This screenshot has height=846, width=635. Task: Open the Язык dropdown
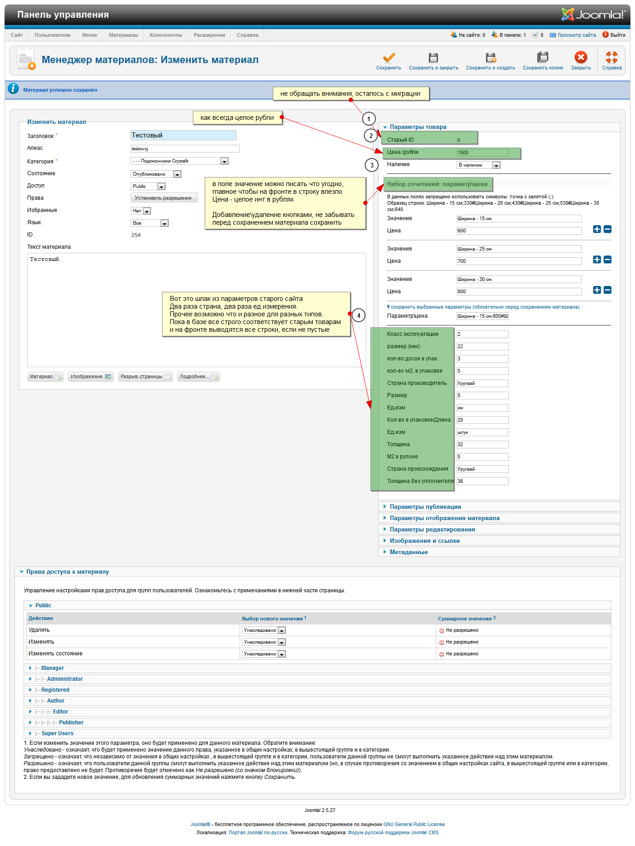click(150, 223)
